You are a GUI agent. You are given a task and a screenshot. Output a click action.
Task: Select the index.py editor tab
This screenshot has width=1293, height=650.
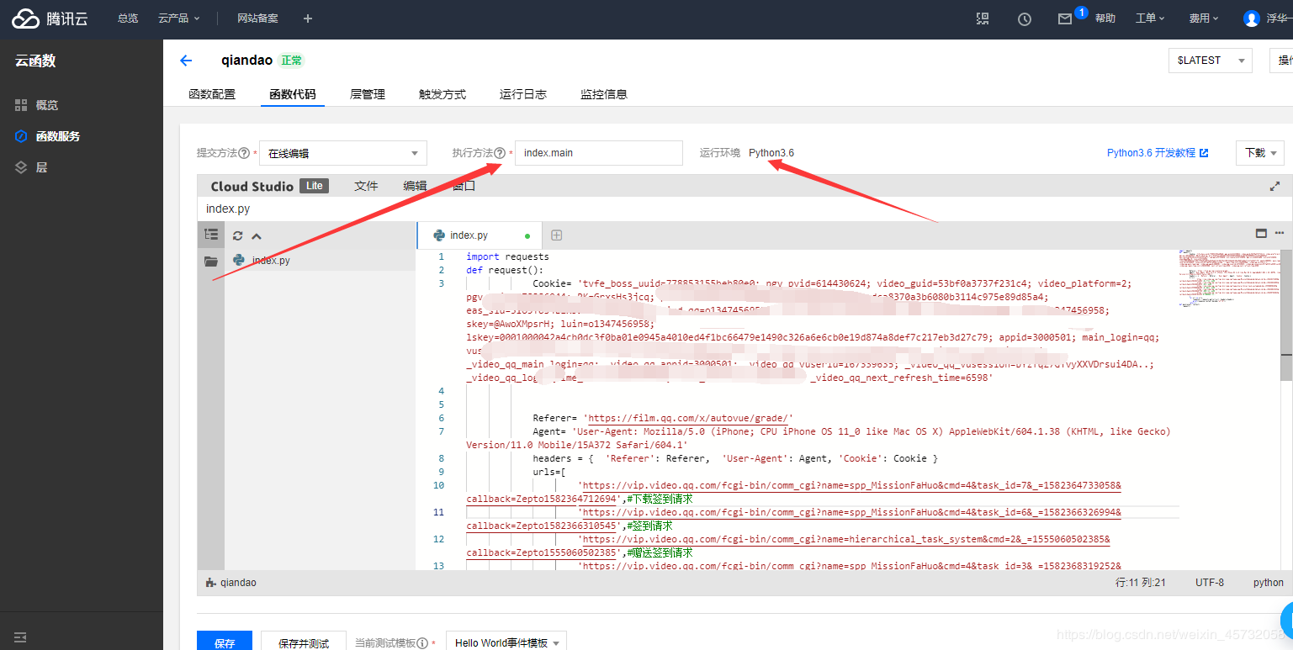coord(479,235)
